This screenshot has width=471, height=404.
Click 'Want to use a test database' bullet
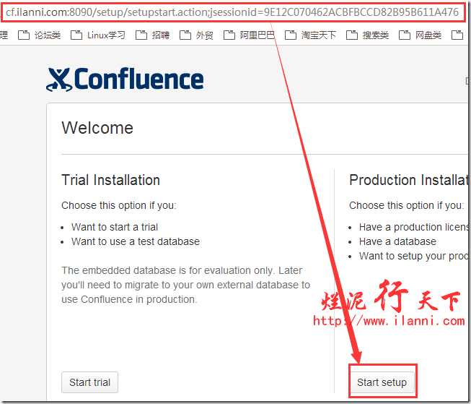point(136,241)
